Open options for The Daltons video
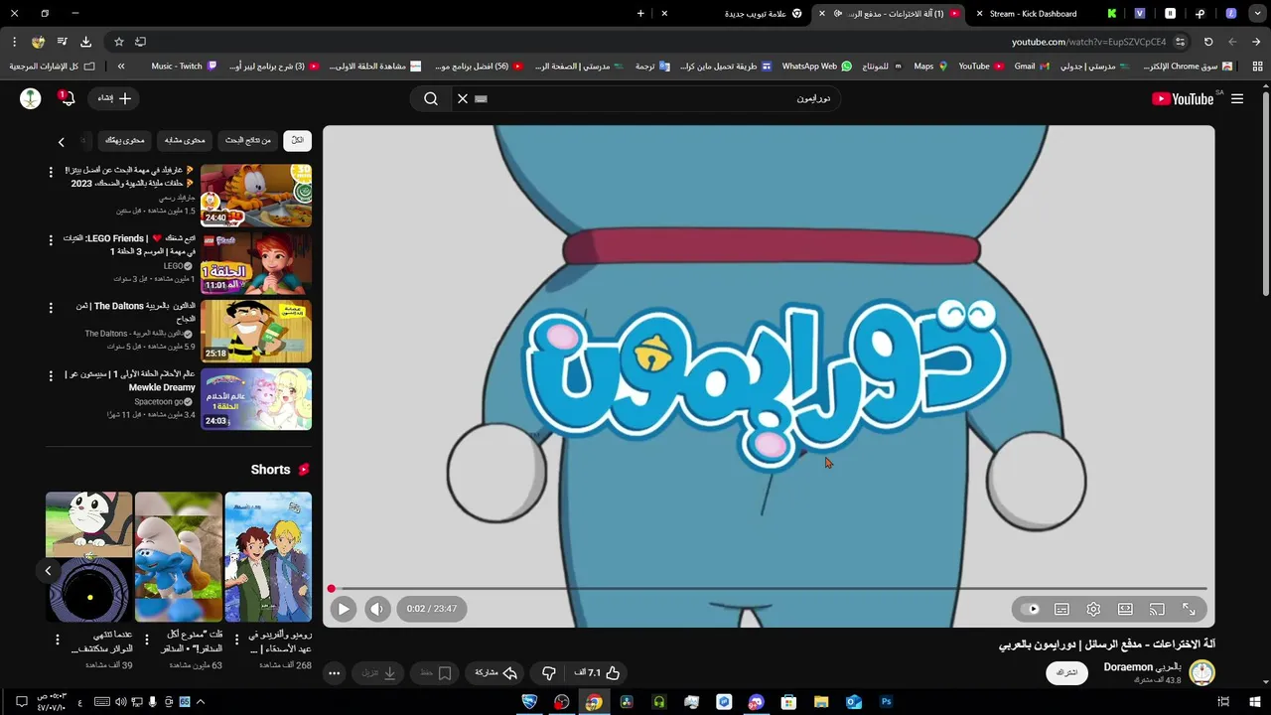 (x=51, y=308)
